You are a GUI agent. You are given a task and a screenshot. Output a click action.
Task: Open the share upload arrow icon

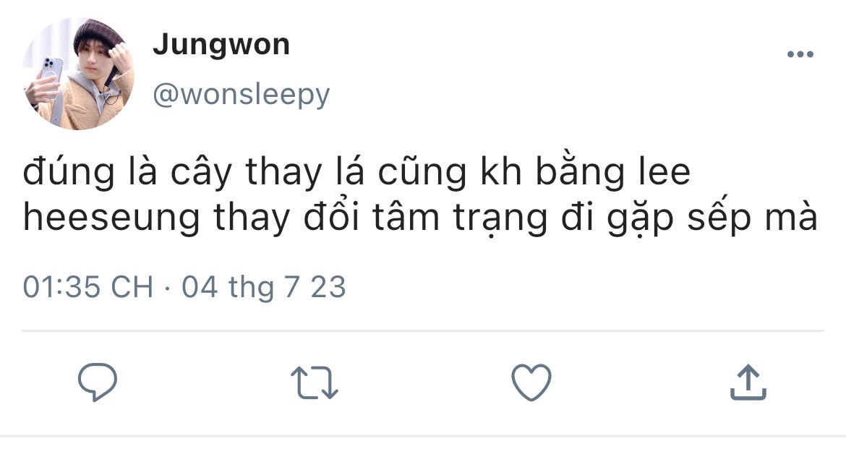[x=748, y=382]
